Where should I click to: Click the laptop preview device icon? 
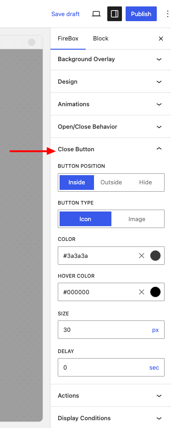(x=96, y=14)
